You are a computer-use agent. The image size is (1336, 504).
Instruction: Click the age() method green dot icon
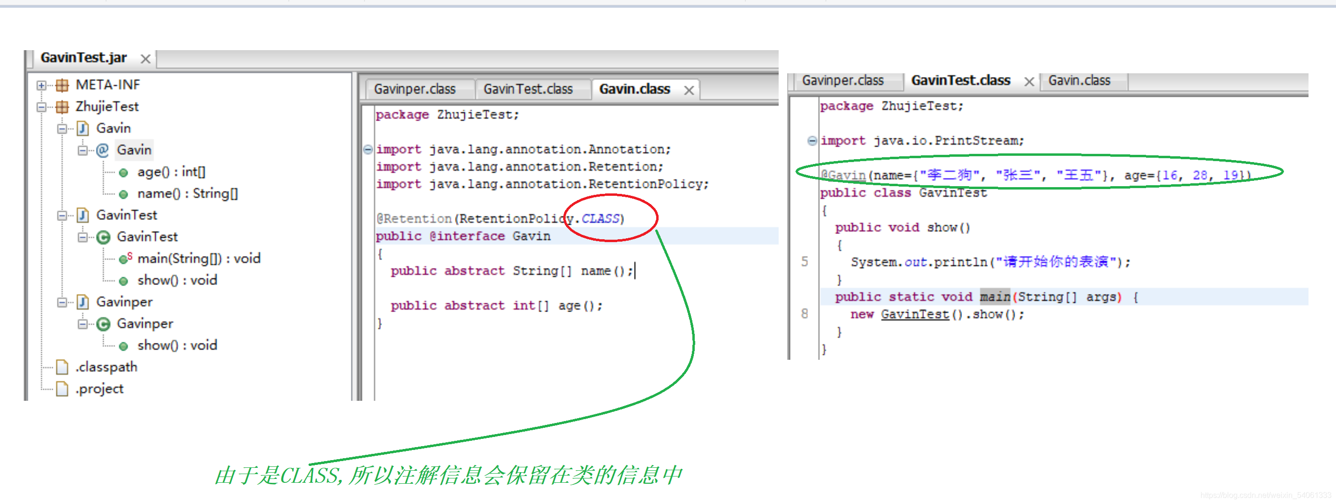click(x=123, y=173)
